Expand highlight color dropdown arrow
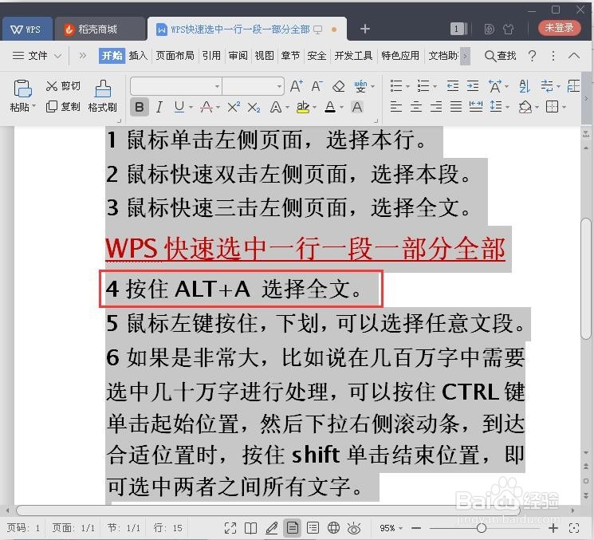The image size is (594, 540). [314, 108]
